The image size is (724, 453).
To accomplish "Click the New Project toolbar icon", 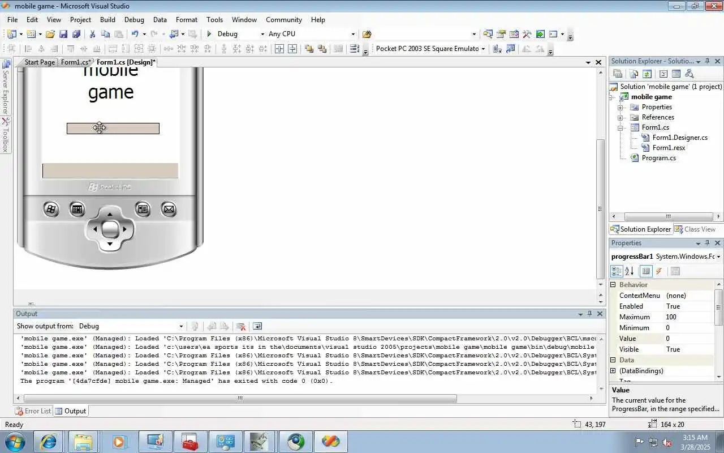I will (x=12, y=34).
